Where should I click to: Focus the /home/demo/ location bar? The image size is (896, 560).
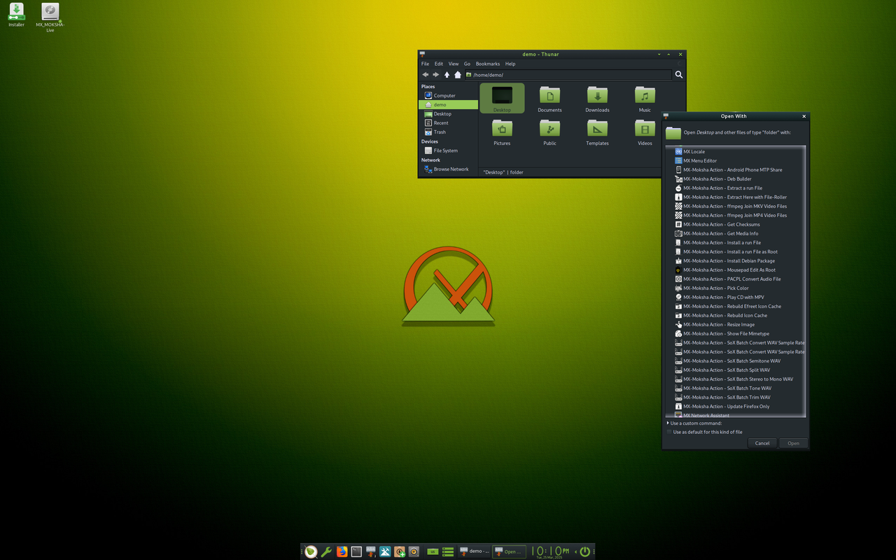click(568, 75)
